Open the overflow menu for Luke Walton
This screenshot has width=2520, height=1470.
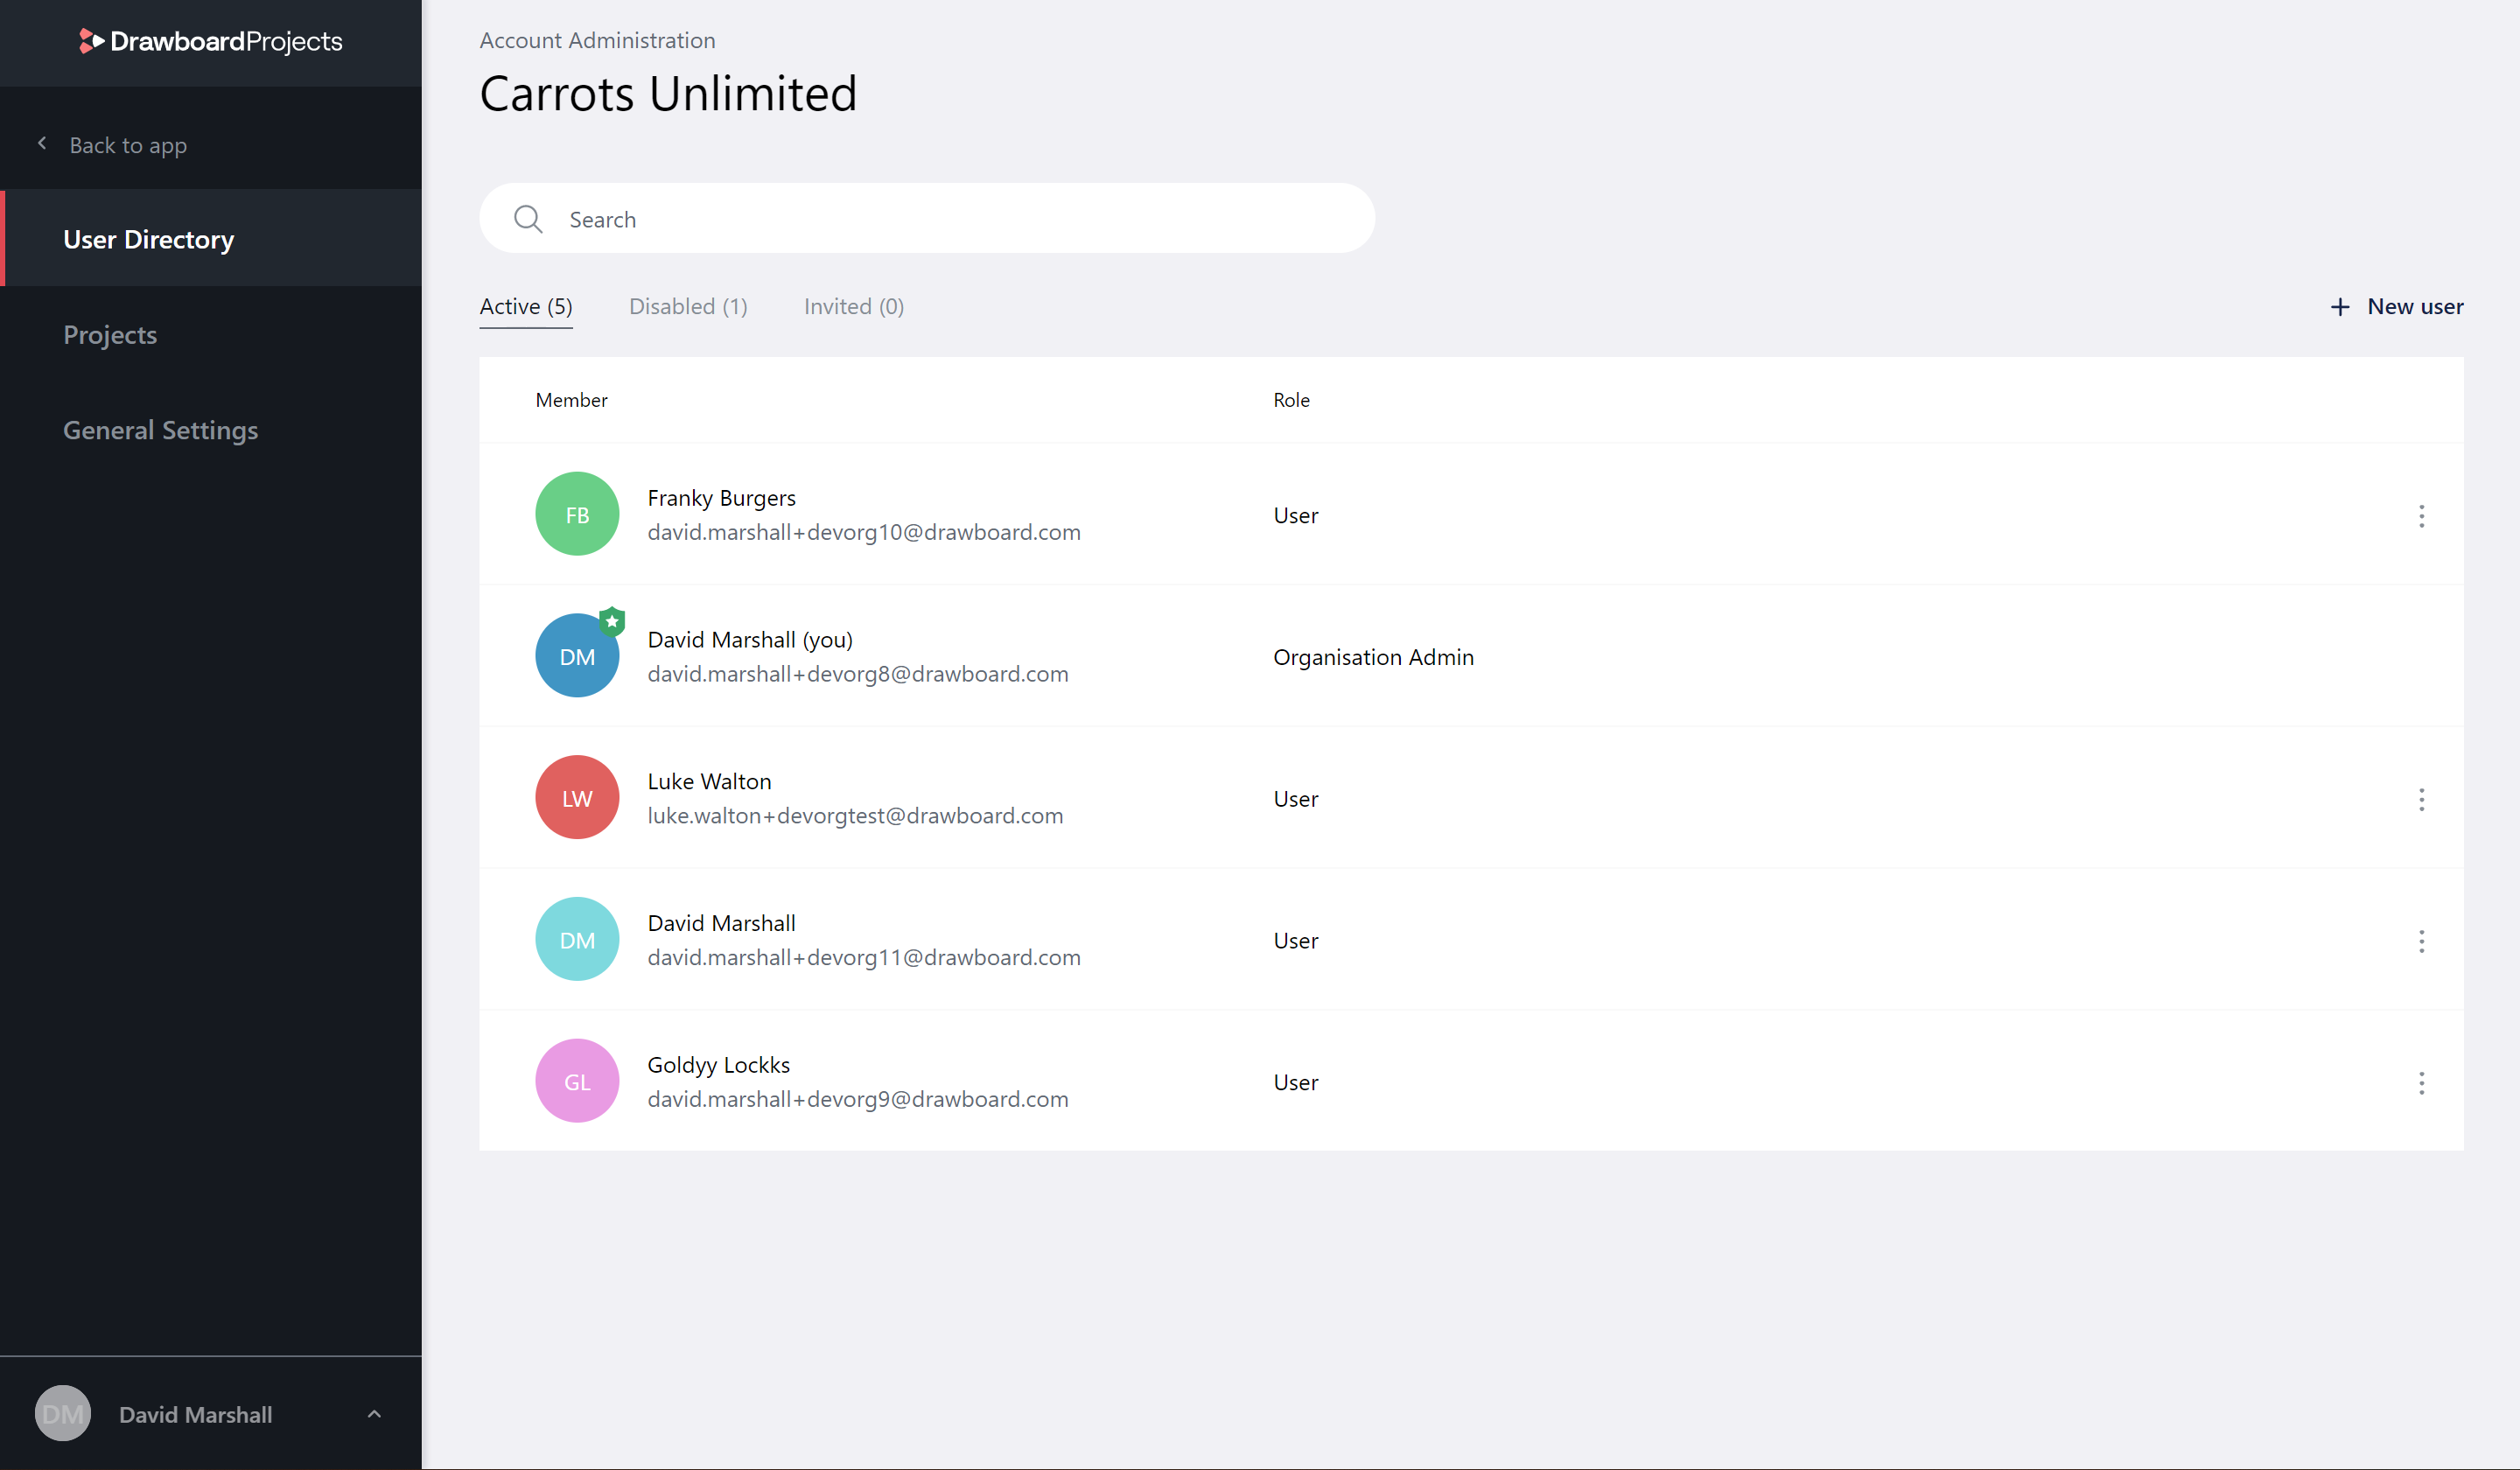(2421, 799)
